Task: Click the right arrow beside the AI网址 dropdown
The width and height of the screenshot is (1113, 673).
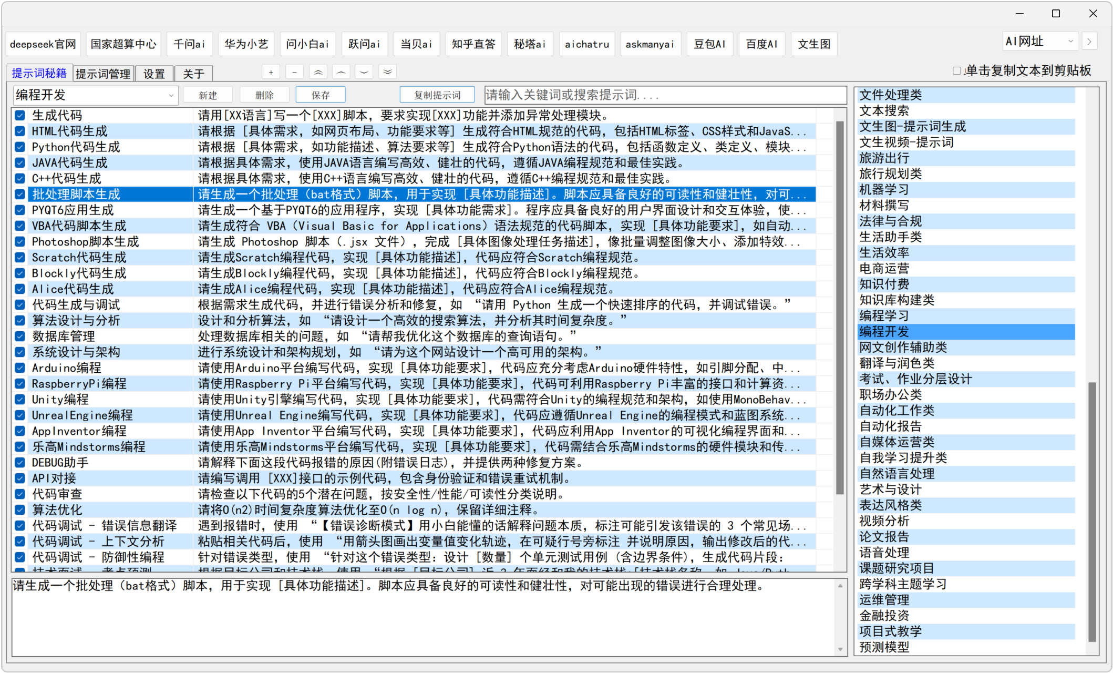Action: (x=1089, y=42)
